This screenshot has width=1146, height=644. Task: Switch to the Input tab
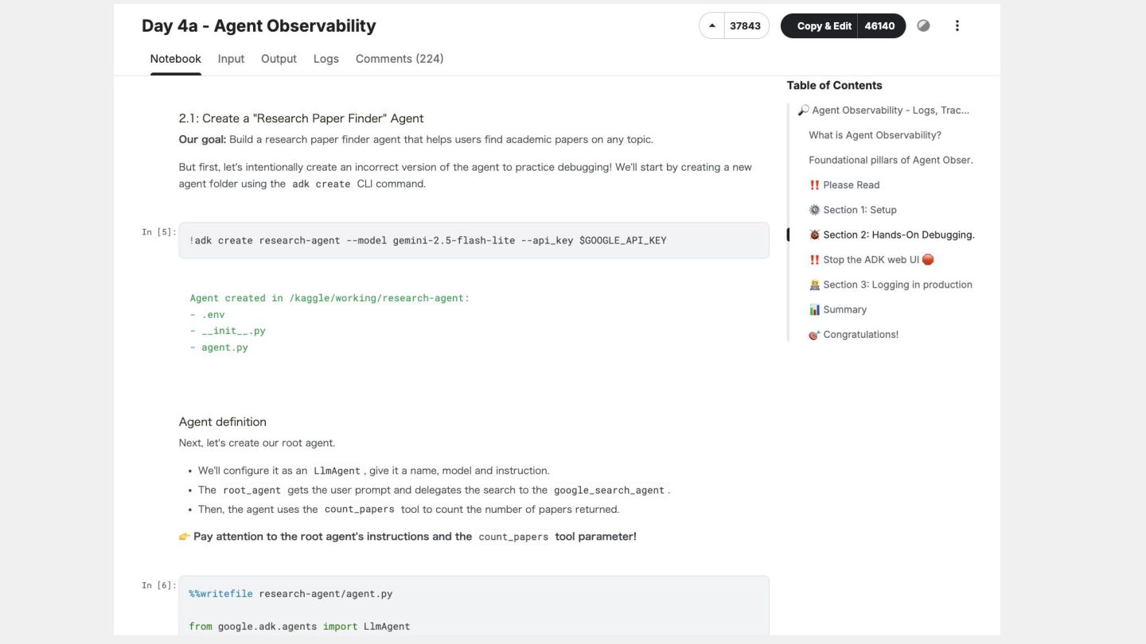tap(231, 59)
